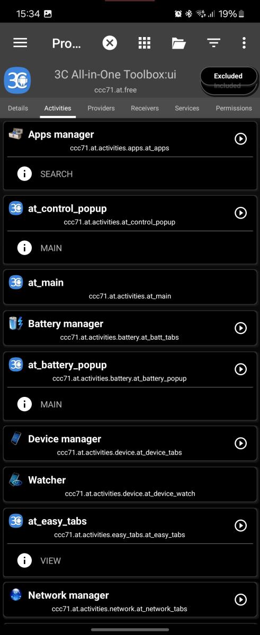Run the Network manager activity
This screenshot has width=260, height=635.
click(240, 600)
